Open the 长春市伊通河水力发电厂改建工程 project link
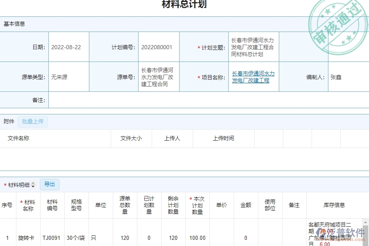 [x=253, y=77]
